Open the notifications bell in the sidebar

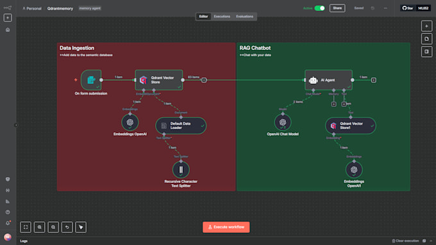(8, 223)
